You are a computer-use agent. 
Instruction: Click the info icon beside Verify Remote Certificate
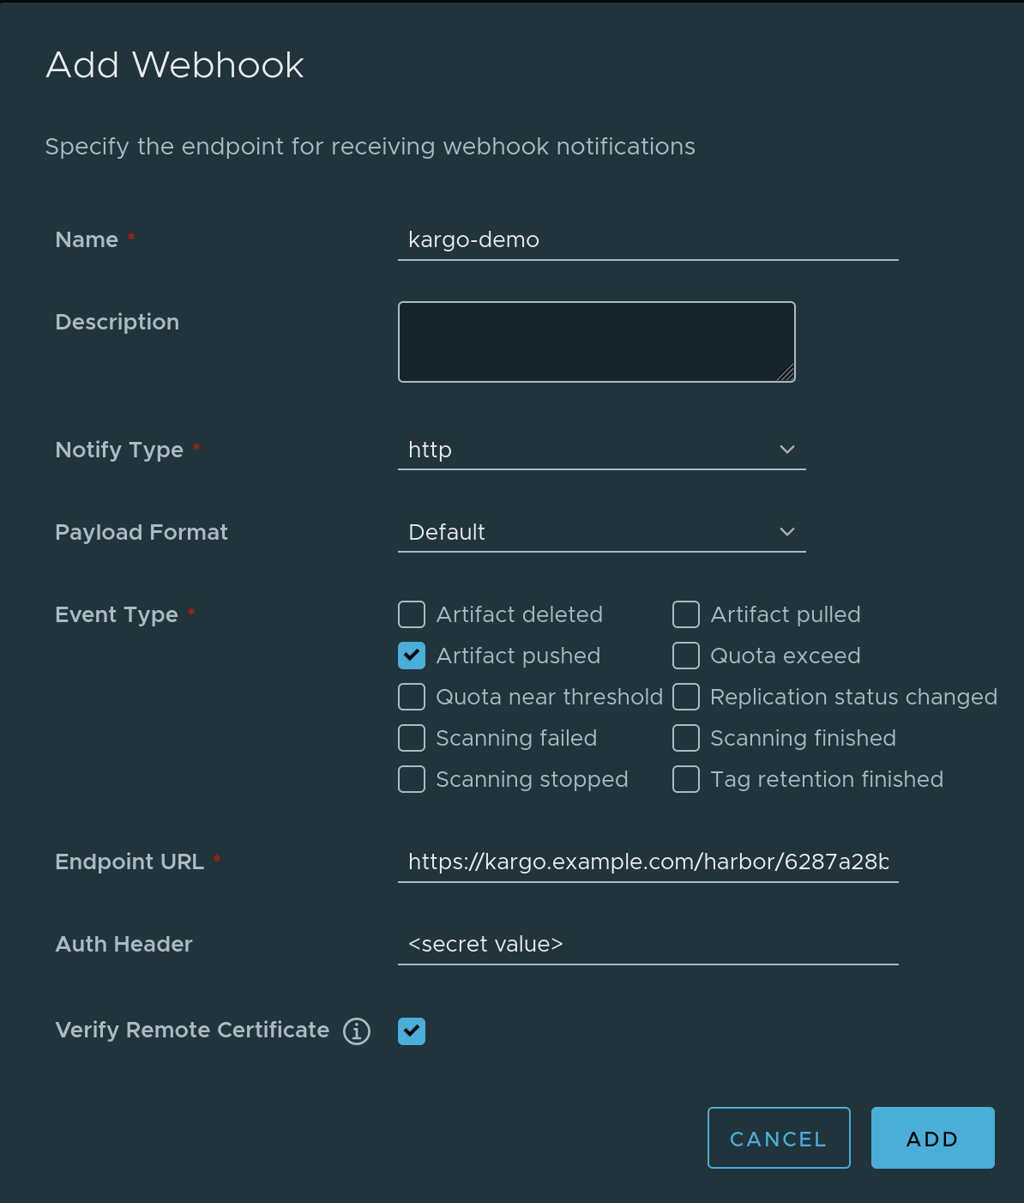[x=356, y=1031]
